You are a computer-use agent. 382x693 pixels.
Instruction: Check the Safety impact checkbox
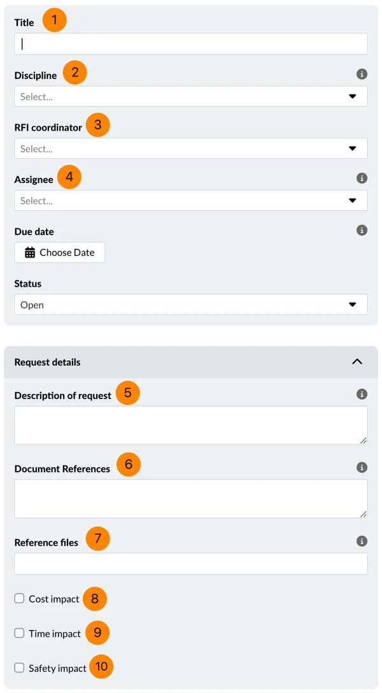19,667
